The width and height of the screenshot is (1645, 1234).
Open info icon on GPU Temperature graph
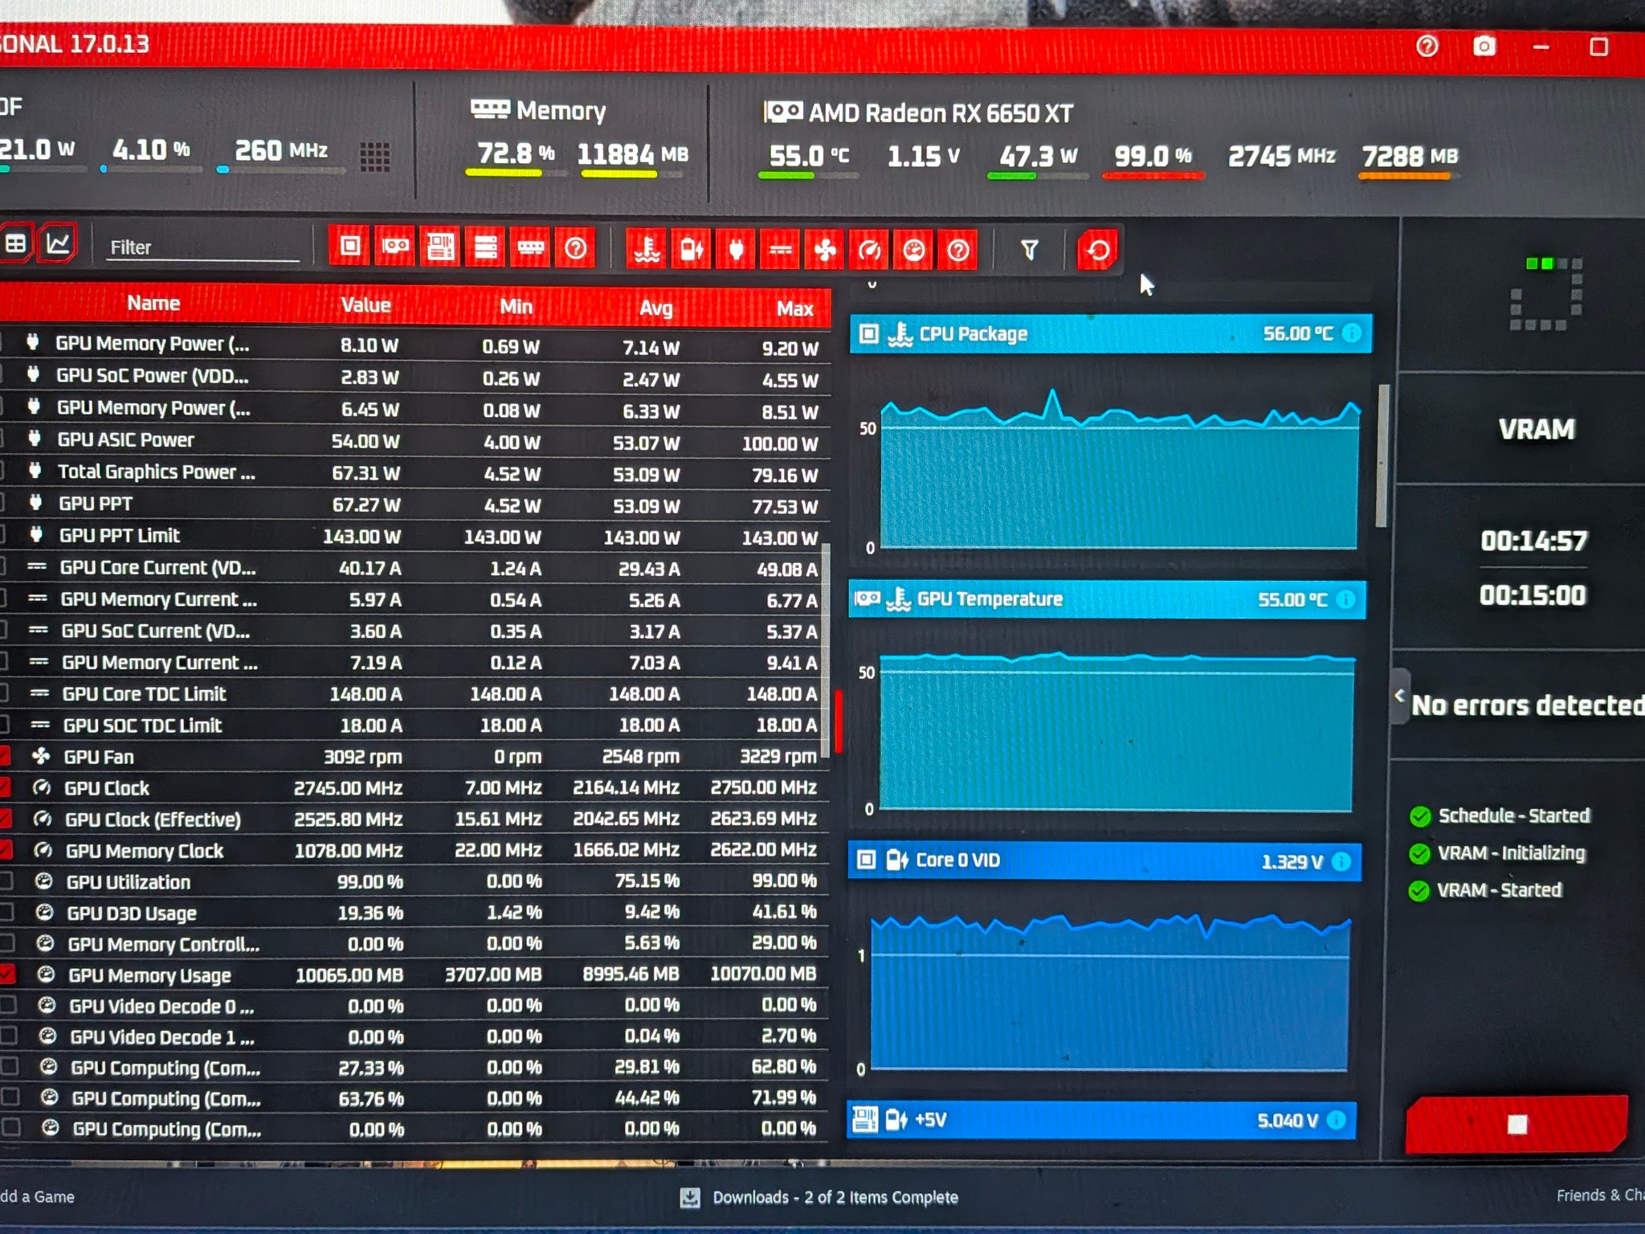(1345, 599)
